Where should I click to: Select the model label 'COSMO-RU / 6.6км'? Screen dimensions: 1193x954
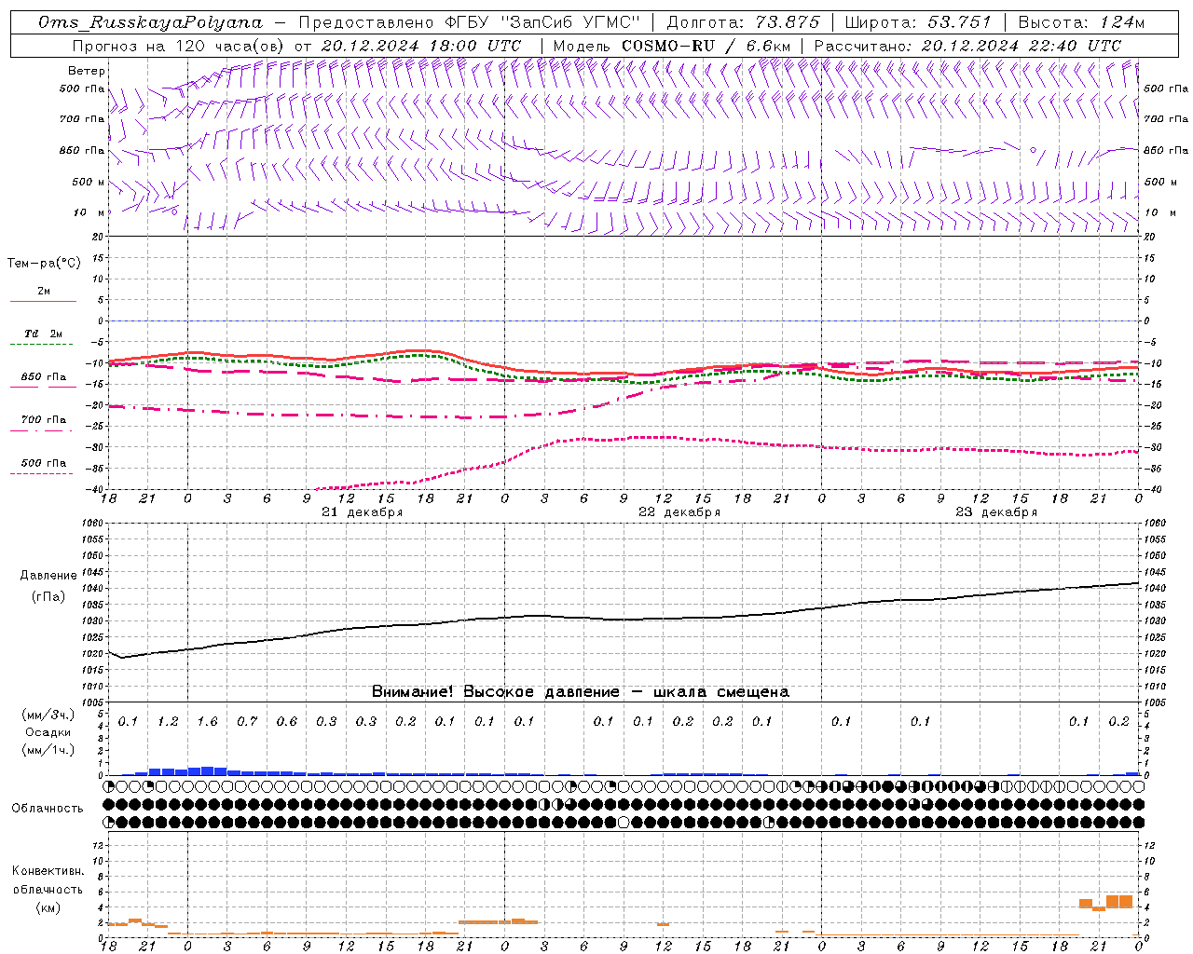(706, 46)
